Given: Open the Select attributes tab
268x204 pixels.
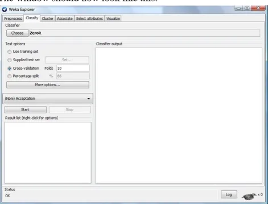Looking at the screenshot, I should coord(89,18).
